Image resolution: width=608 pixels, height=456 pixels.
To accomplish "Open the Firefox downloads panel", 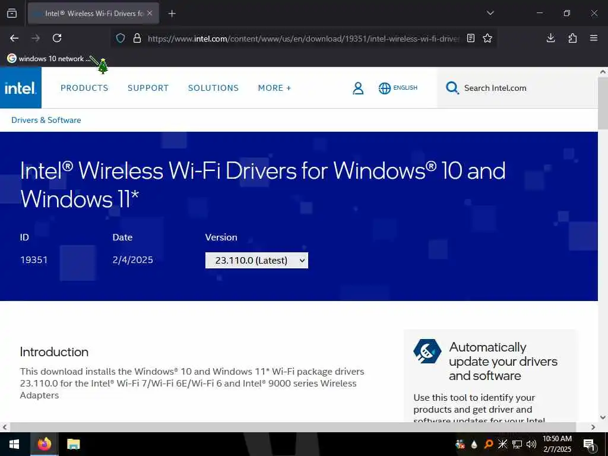I will point(550,38).
